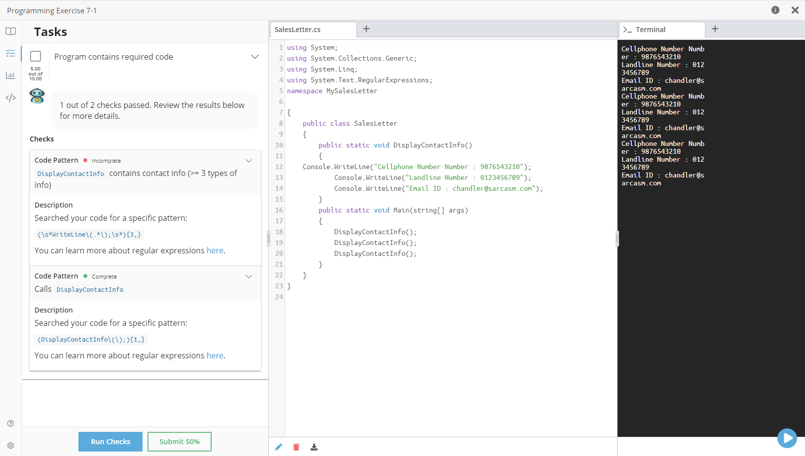Close the Programming Exercise 7-1 window
This screenshot has width=805, height=456.
tap(795, 10)
